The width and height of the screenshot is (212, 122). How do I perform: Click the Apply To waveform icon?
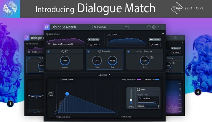[x=109, y=35]
